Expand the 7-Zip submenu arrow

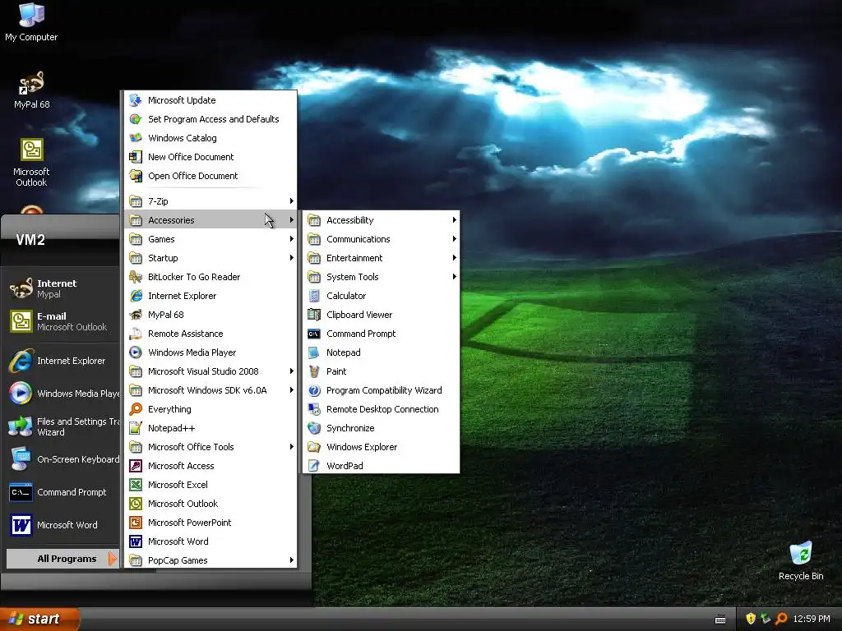(x=292, y=201)
